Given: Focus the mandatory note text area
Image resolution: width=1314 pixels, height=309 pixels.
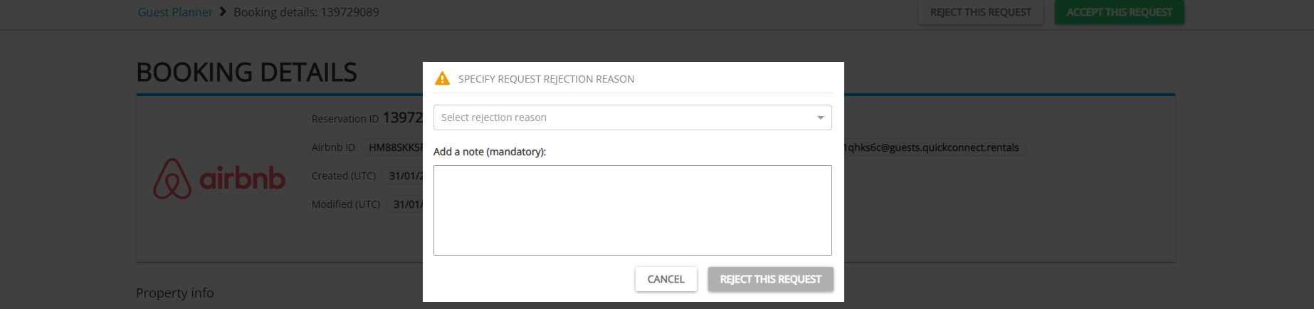Looking at the screenshot, I should (x=632, y=210).
